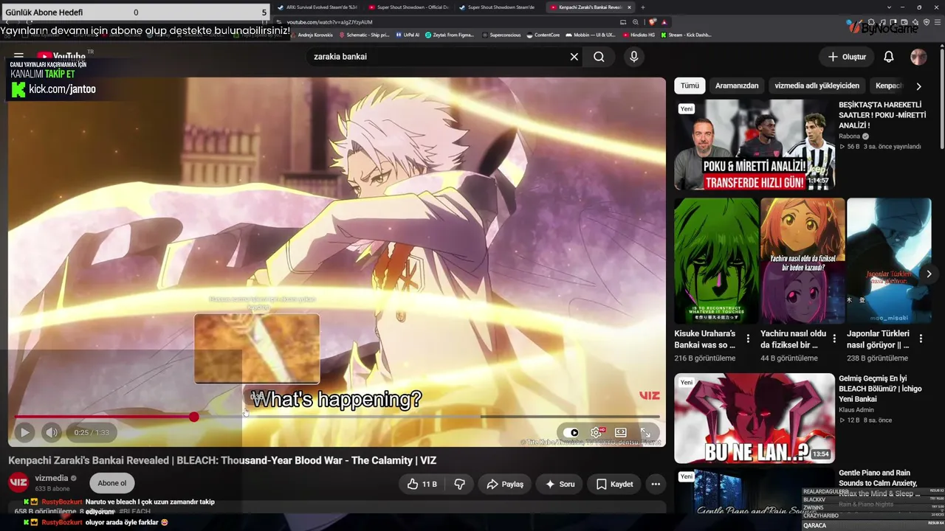This screenshot has width=945, height=531.
Task: Share the video with the Paylaş button
Action: pyautogui.click(x=505, y=485)
